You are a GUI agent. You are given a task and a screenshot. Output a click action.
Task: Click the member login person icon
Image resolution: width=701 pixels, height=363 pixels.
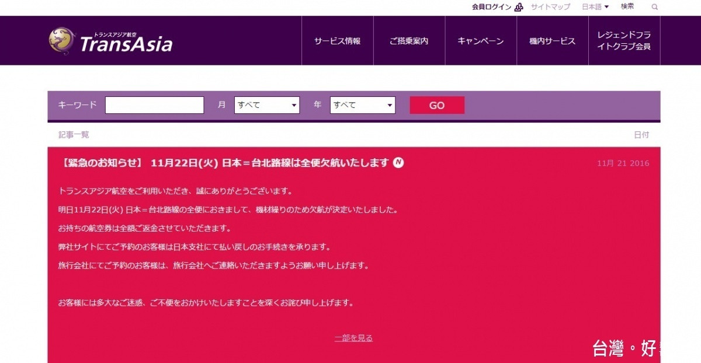tap(519, 7)
